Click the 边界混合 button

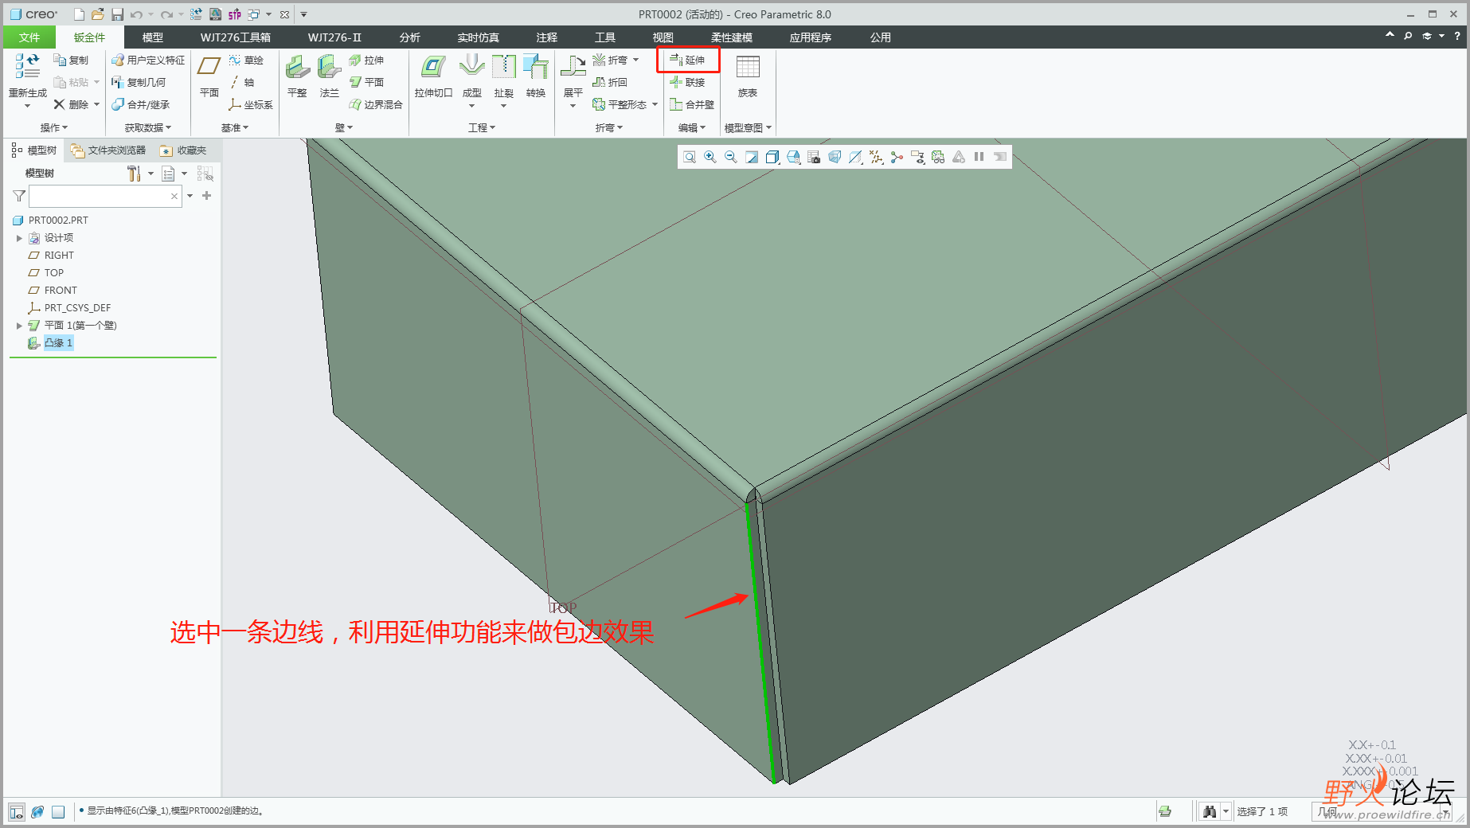376,104
